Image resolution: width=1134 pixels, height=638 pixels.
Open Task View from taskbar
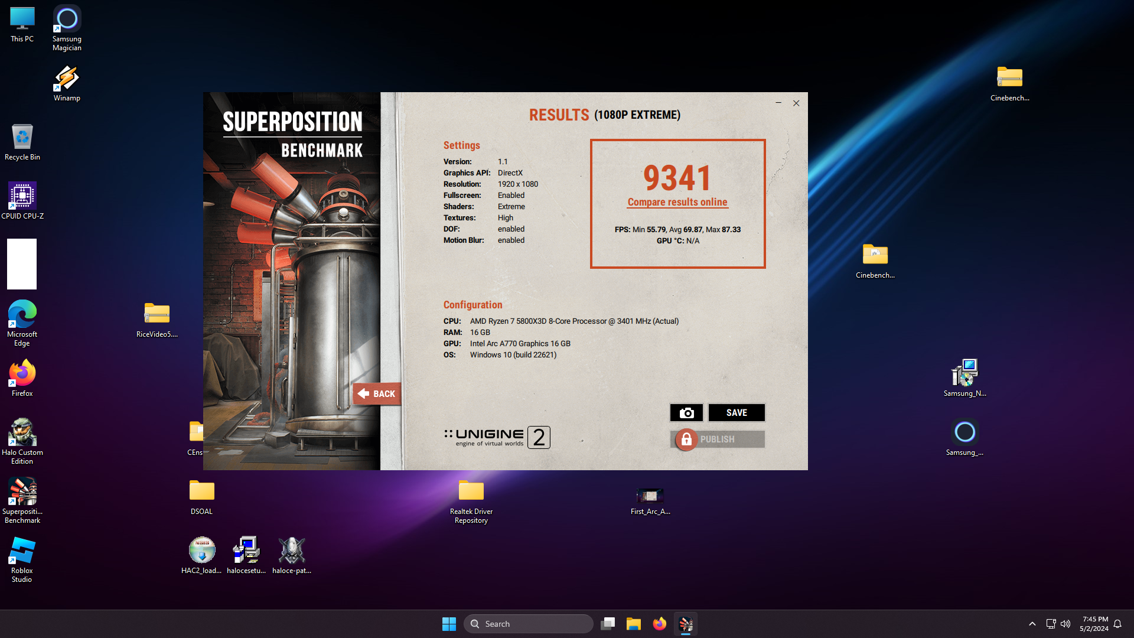608,624
